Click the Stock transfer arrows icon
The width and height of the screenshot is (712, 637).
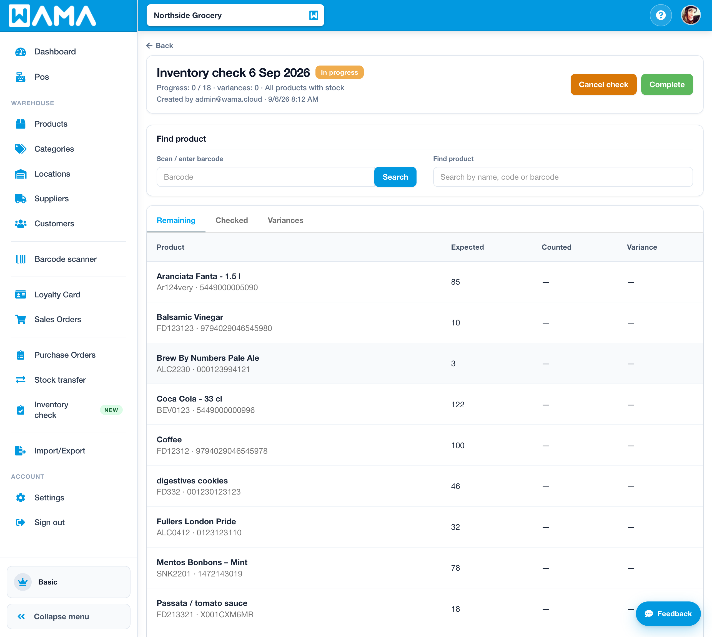pyautogui.click(x=21, y=380)
